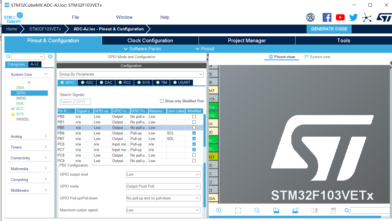
Task: Open the Help menu
Action: 165,17
